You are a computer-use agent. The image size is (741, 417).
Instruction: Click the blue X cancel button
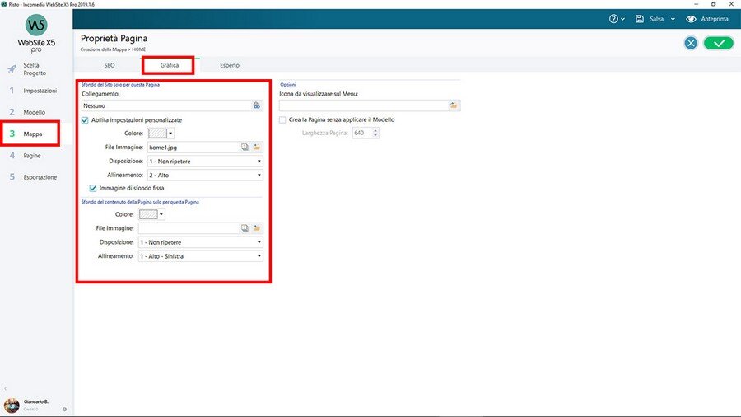[x=691, y=43]
